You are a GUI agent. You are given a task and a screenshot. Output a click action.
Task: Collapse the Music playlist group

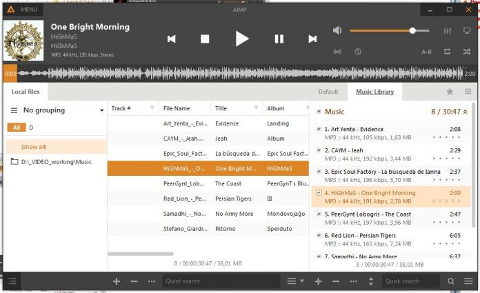coord(465,112)
